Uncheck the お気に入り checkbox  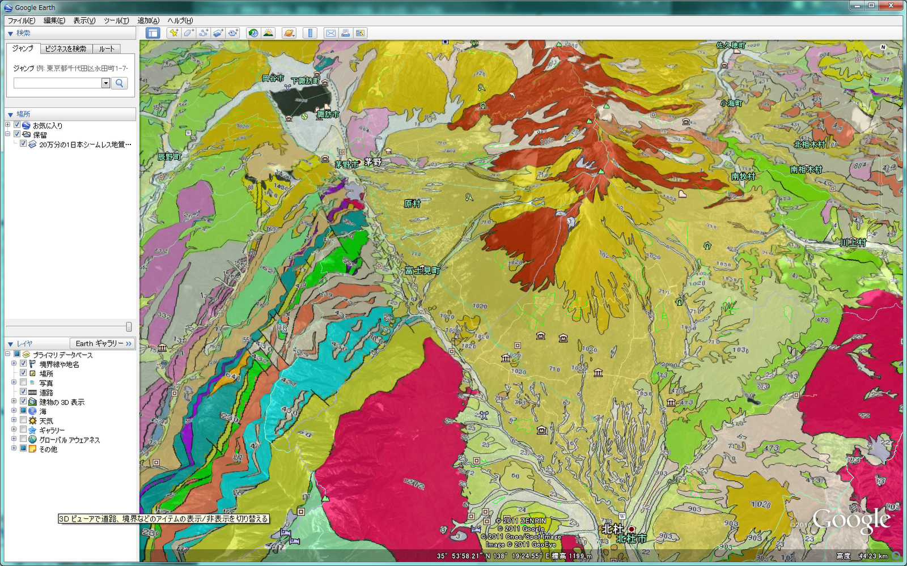pos(17,125)
